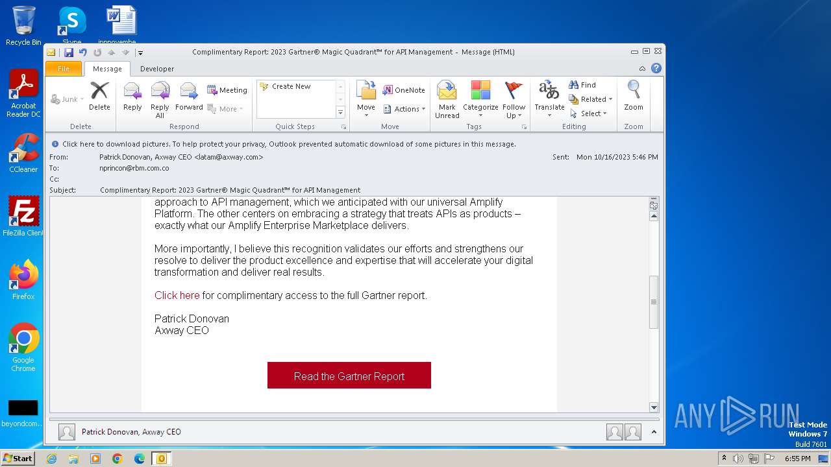Viewport: 831px width, 467px height.
Task: Expand the Quick Steps gallery
Action: point(340,112)
